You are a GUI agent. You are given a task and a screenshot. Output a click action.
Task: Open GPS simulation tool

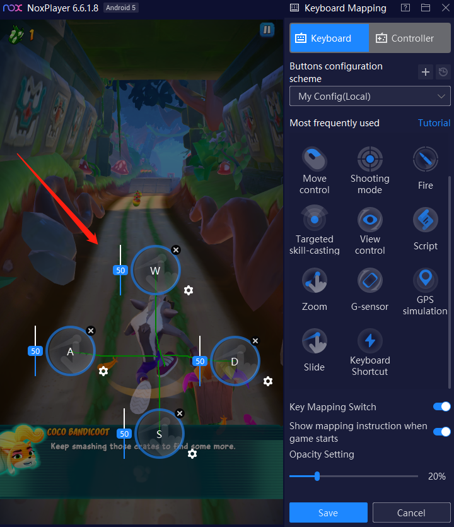point(425,292)
